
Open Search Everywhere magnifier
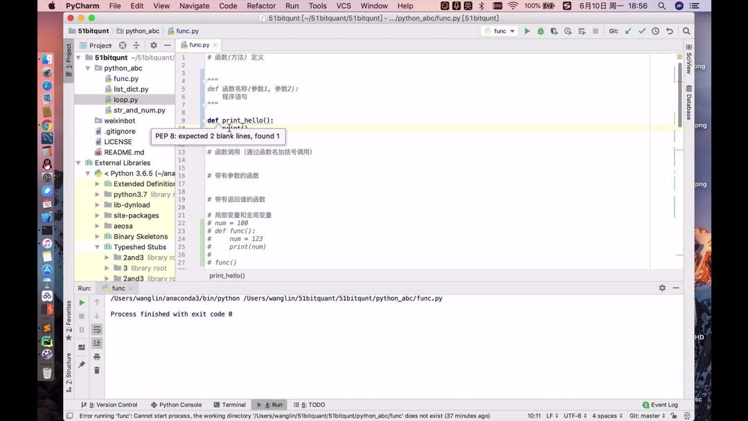[x=686, y=31]
